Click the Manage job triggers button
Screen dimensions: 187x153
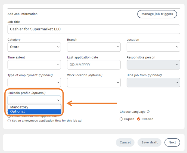pyautogui.click(x=157, y=14)
